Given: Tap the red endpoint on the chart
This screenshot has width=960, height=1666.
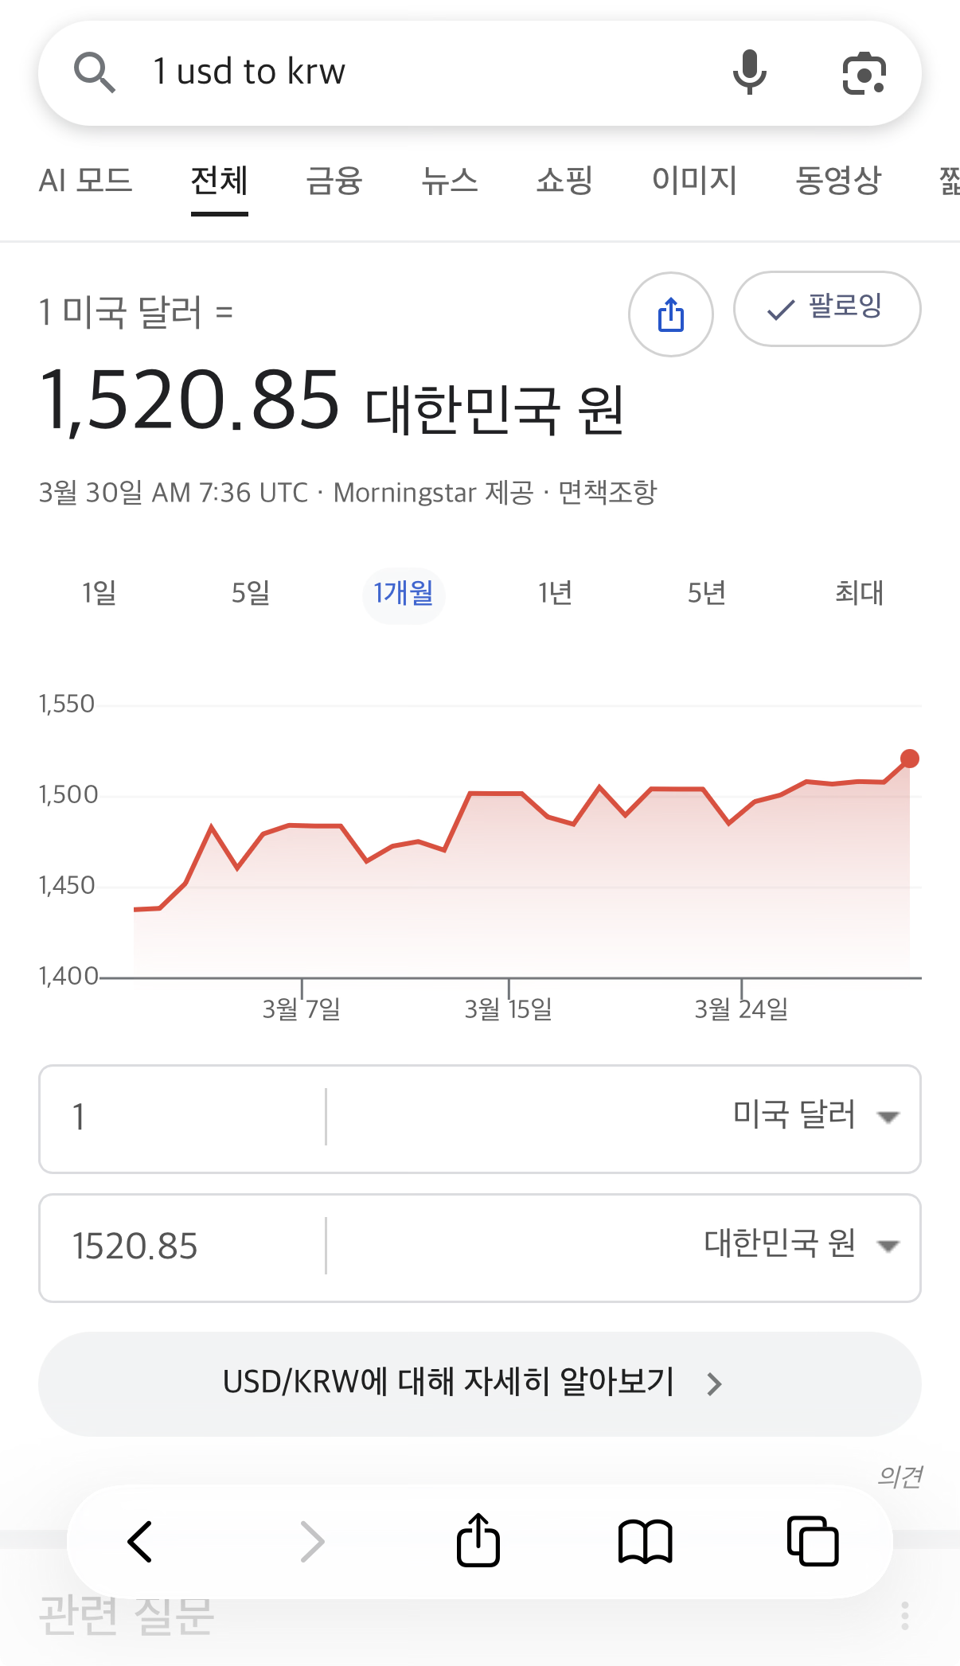Looking at the screenshot, I should point(909,759).
